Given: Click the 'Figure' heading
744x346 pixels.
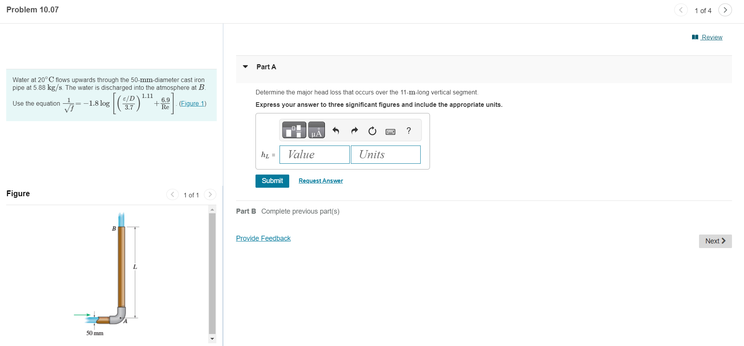Looking at the screenshot, I should click(18, 194).
